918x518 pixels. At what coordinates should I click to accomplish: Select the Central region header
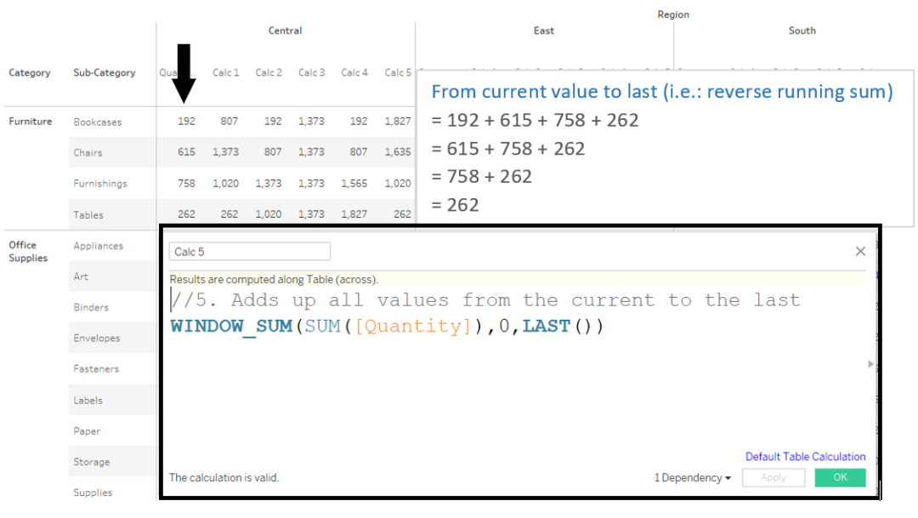point(285,31)
